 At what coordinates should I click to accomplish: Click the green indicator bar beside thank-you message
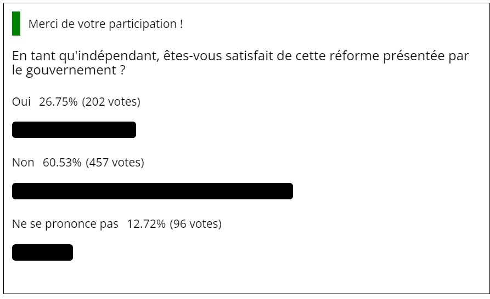pyautogui.click(x=16, y=24)
